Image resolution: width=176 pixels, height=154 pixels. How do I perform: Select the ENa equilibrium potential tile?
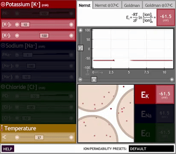point(145,114)
